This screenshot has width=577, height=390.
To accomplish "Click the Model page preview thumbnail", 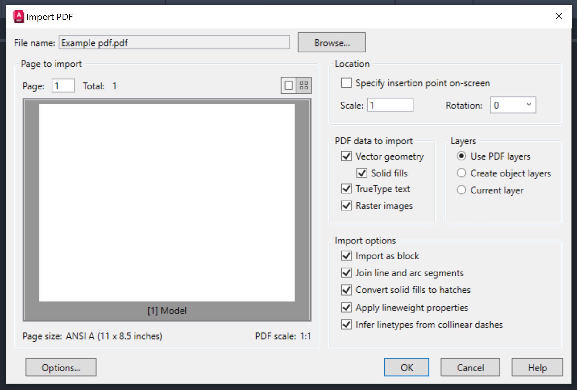I will click(x=167, y=202).
